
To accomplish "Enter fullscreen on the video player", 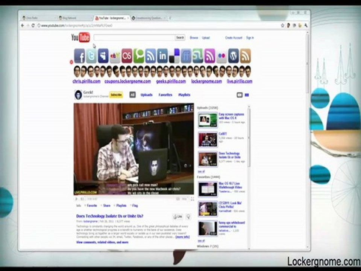I will pyautogui.click(x=192, y=199).
